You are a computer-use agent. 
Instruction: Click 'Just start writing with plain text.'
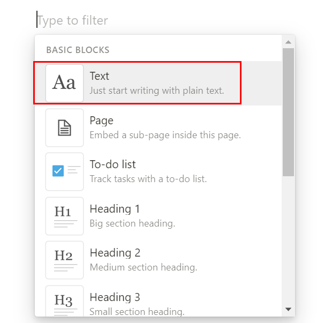(x=157, y=91)
